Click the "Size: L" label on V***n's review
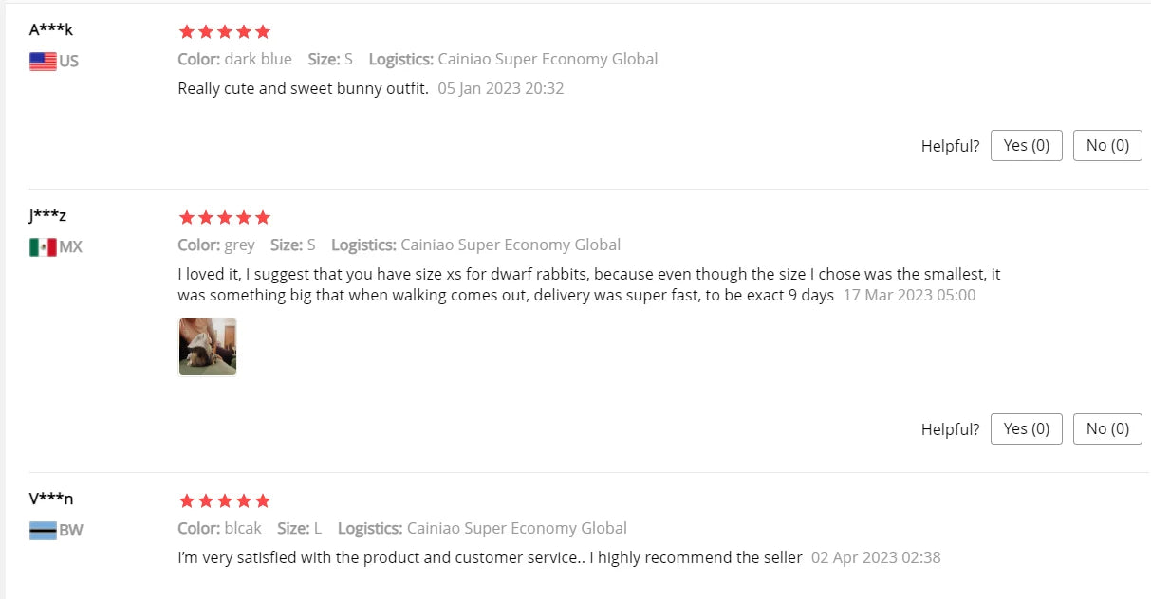Viewport: 1151px width, 599px height. pyautogui.click(x=299, y=528)
